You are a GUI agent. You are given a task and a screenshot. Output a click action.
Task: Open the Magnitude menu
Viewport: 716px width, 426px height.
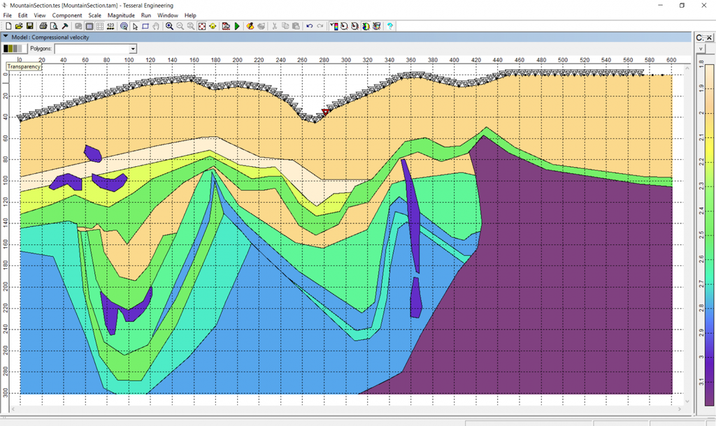(120, 15)
